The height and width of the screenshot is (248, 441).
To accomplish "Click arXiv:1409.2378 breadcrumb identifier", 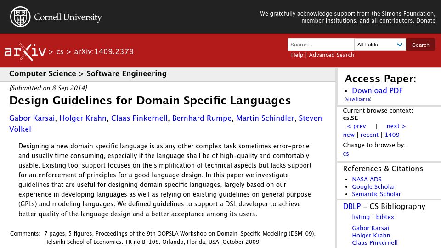I will coord(103,51).
